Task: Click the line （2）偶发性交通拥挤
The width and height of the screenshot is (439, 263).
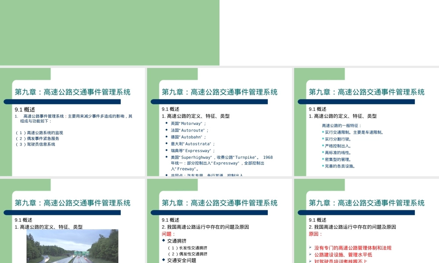Action: 187,254
